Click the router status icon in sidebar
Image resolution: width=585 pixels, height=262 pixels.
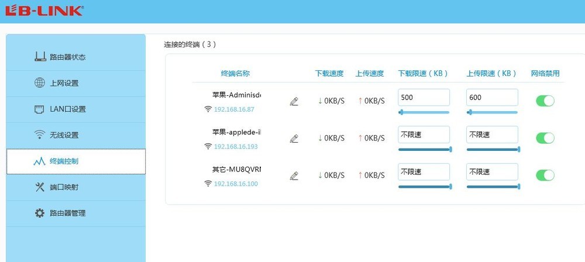(40, 57)
